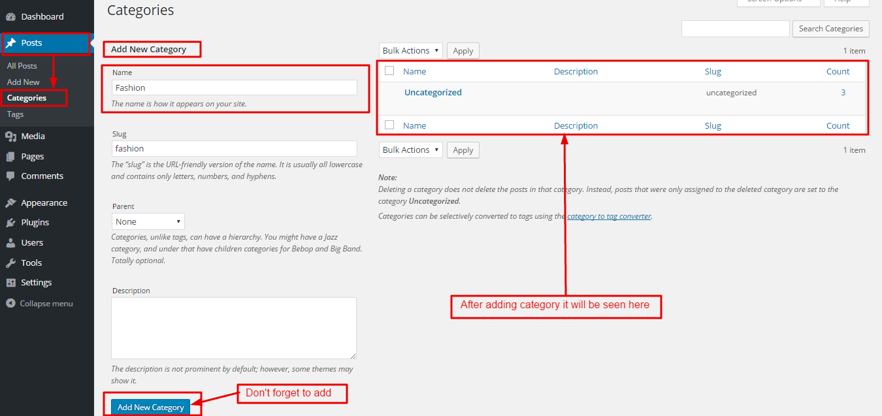Open the Pages menu label
Viewport: 882px width, 416px height.
pyautogui.click(x=33, y=157)
